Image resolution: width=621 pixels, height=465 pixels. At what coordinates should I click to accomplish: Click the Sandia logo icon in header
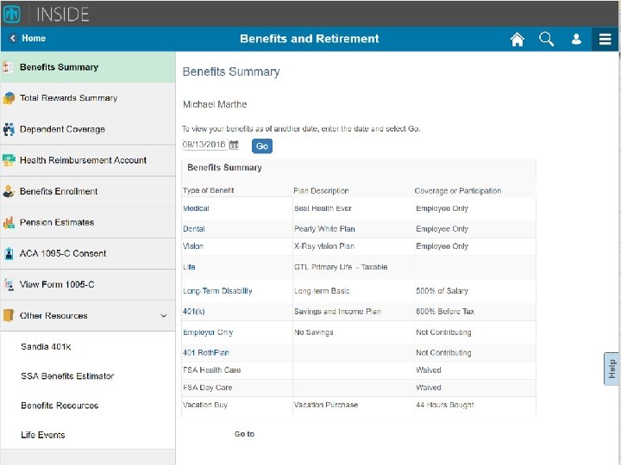tap(11, 14)
